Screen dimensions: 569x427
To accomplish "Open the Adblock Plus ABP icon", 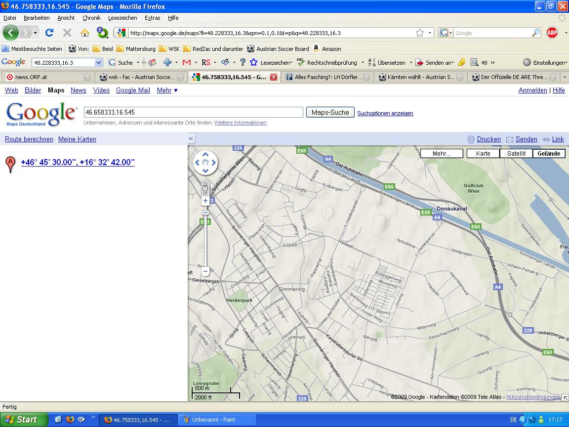I will tap(552, 33).
